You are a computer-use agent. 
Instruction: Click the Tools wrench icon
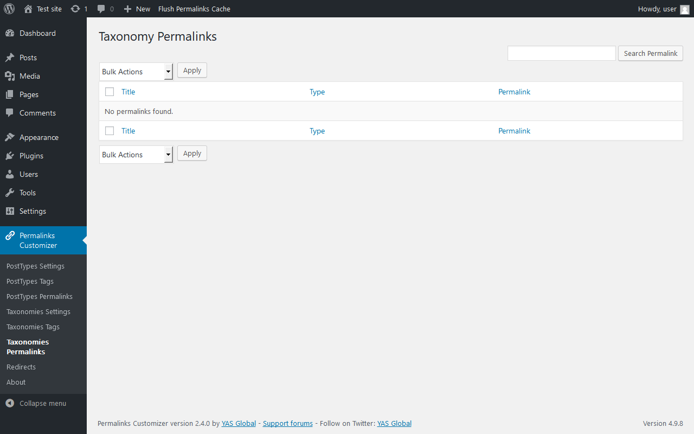pyautogui.click(x=10, y=193)
